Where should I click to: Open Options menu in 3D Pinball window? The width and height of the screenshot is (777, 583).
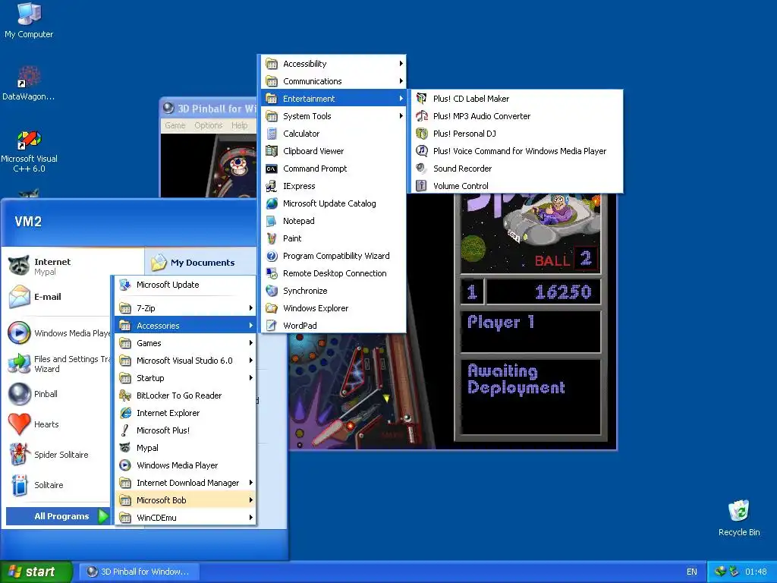[x=208, y=125]
